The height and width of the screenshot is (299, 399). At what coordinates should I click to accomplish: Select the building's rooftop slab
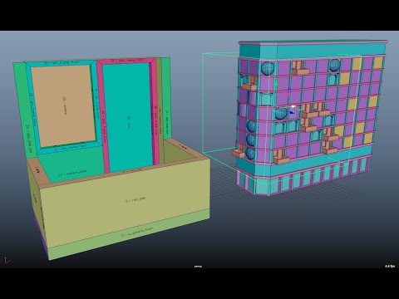(313, 42)
